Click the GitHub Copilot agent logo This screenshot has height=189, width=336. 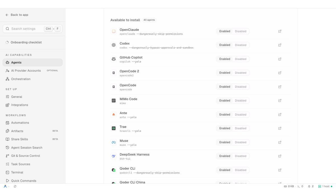(114, 59)
